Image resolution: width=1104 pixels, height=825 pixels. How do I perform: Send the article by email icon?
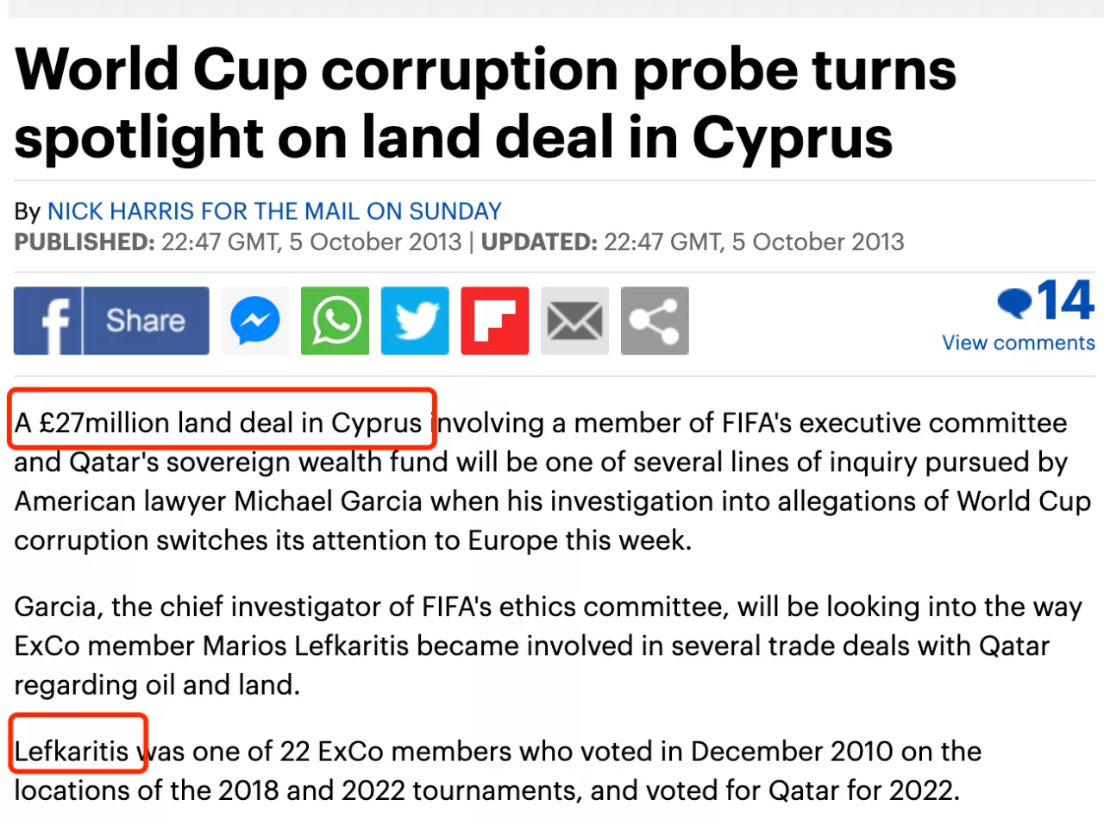tap(575, 321)
